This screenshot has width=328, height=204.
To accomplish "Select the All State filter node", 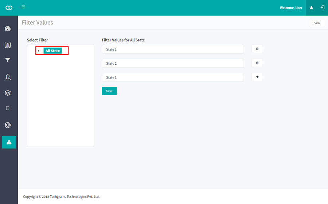I will (52, 51).
